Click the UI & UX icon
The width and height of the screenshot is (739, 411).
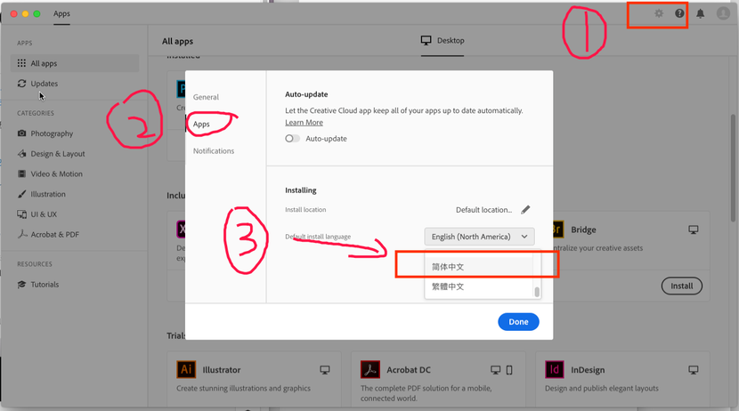point(21,214)
